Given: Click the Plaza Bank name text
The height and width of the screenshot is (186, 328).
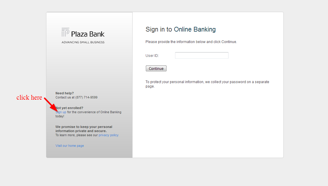Looking at the screenshot, I should 88,34.
